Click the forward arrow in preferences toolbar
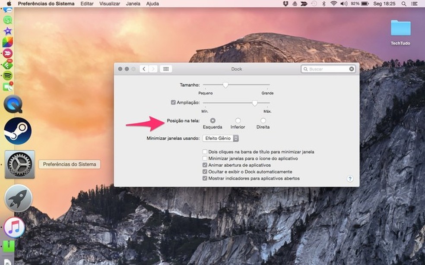This screenshot has height=265, width=425. tap(153, 69)
